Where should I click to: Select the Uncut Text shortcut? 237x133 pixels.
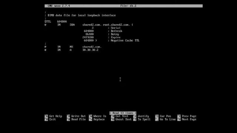click(123, 119)
